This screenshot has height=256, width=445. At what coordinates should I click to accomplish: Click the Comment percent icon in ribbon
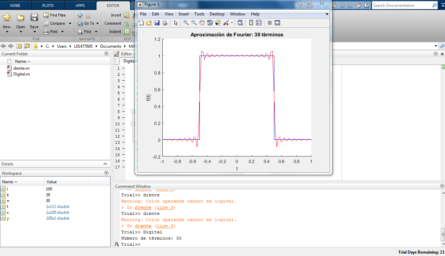coord(127,23)
